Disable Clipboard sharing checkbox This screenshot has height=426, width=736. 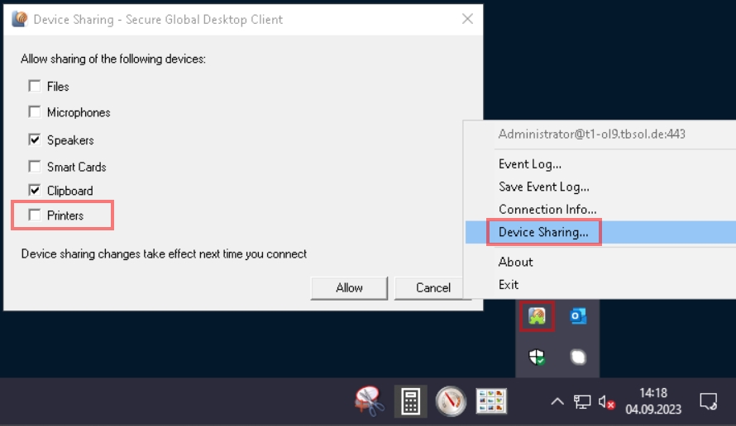pos(35,191)
